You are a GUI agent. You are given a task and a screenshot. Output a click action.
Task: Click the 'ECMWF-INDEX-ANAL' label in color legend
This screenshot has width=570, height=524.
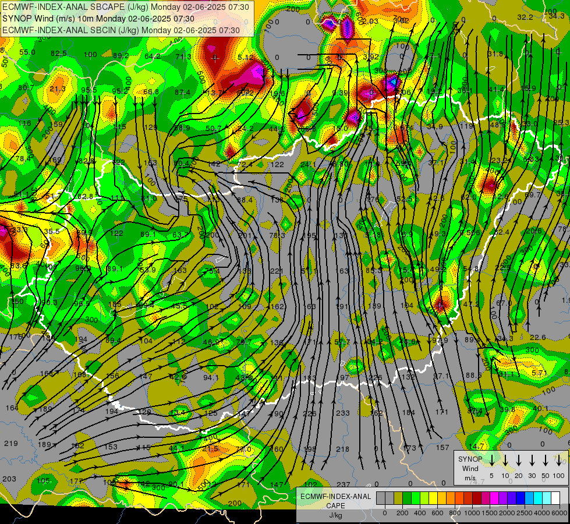pos(335,497)
